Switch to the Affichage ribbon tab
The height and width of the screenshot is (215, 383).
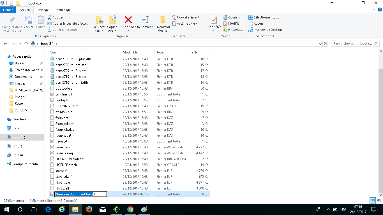point(64,10)
